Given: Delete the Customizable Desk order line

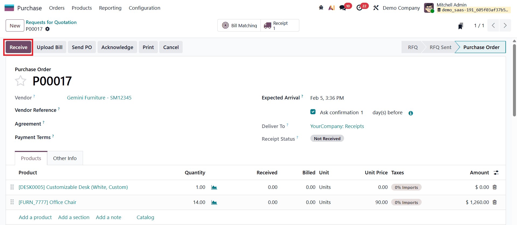Looking at the screenshot, I should tap(495, 187).
